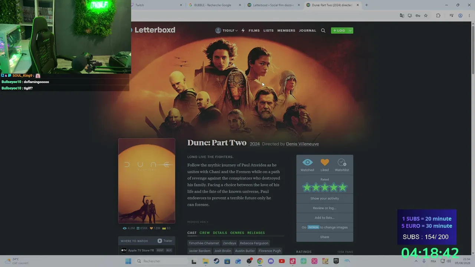Open TikTok from the taskbar
475x267 pixels.
pos(292,261)
